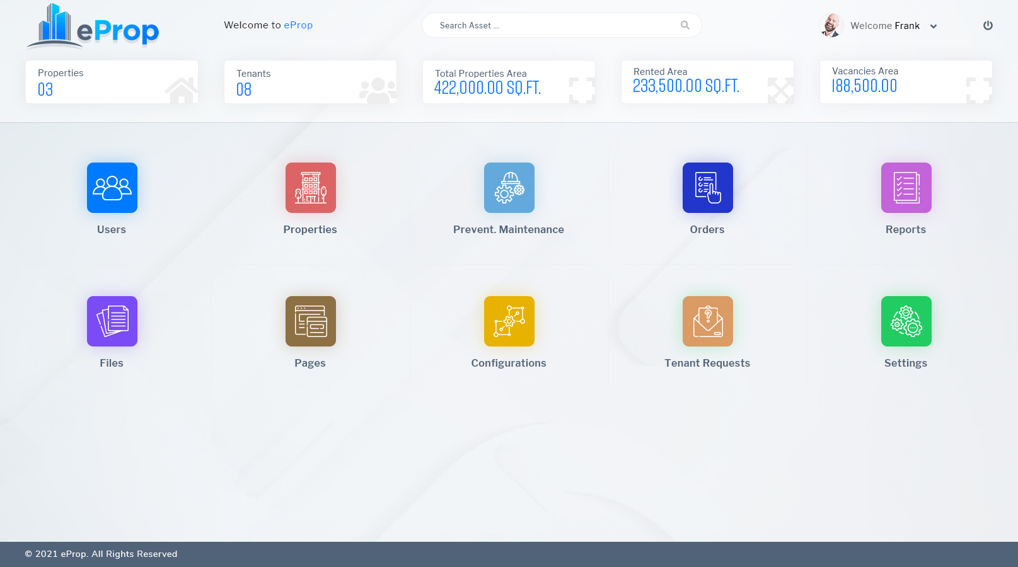Viewport: 1018px width, 567px height.
Task: Open the Files module icon
Action: click(x=112, y=321)
